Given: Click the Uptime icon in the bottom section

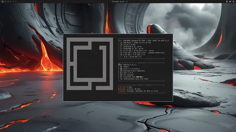Looking at the screenshot, I should [119, 89].
